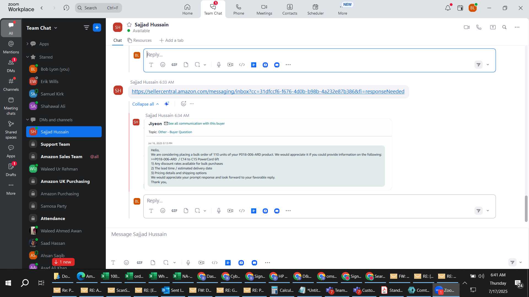Open the BL profile avatar menu

pyautogui.click(x=473, y=8)
